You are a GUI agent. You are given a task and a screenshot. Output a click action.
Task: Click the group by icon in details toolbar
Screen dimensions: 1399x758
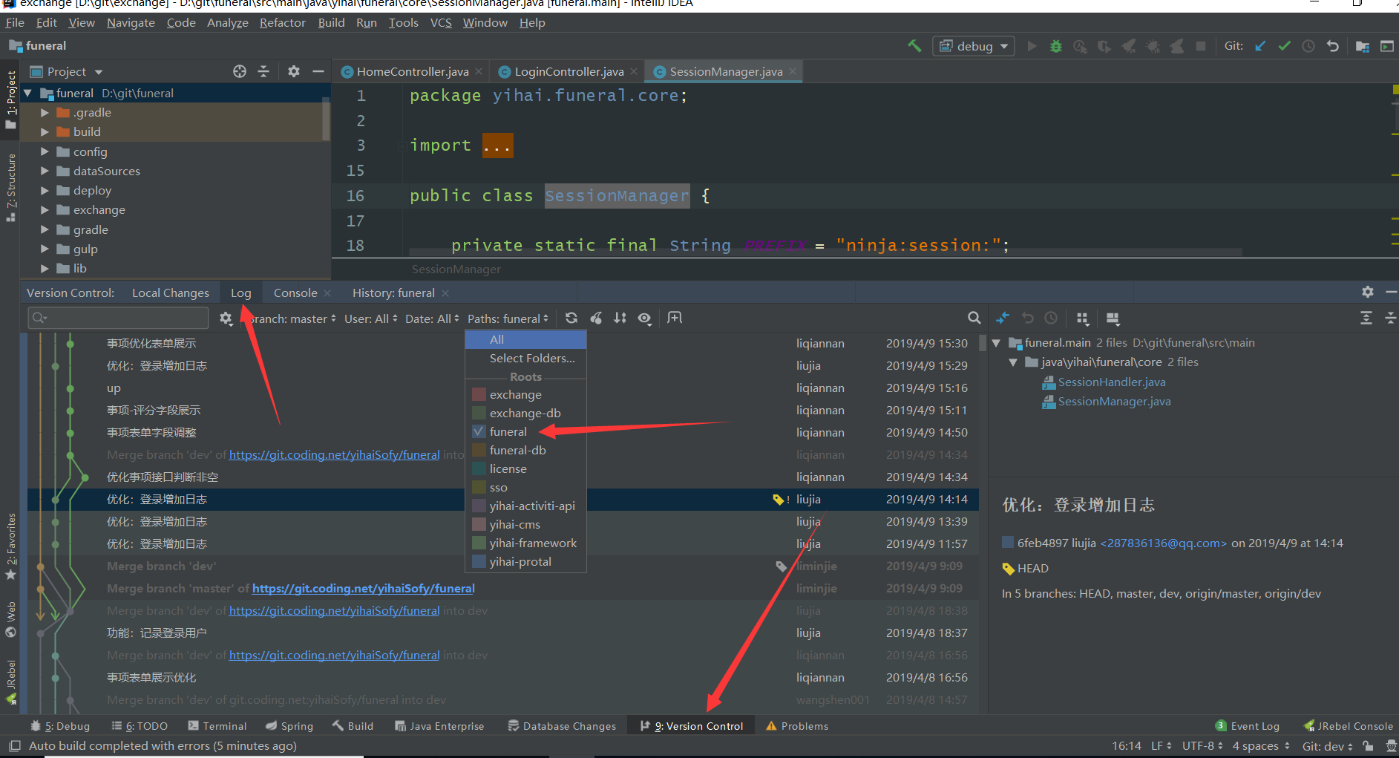click(1083, 318)
